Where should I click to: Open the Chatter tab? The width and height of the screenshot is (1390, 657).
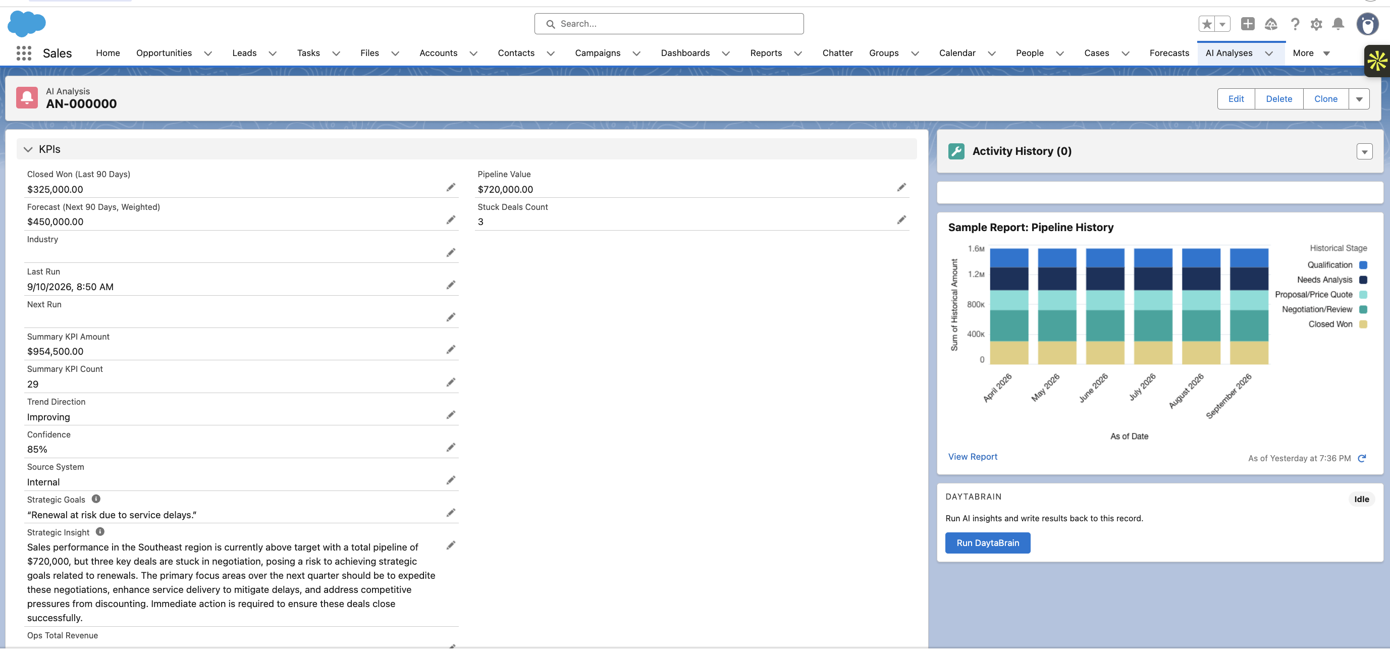837,53
